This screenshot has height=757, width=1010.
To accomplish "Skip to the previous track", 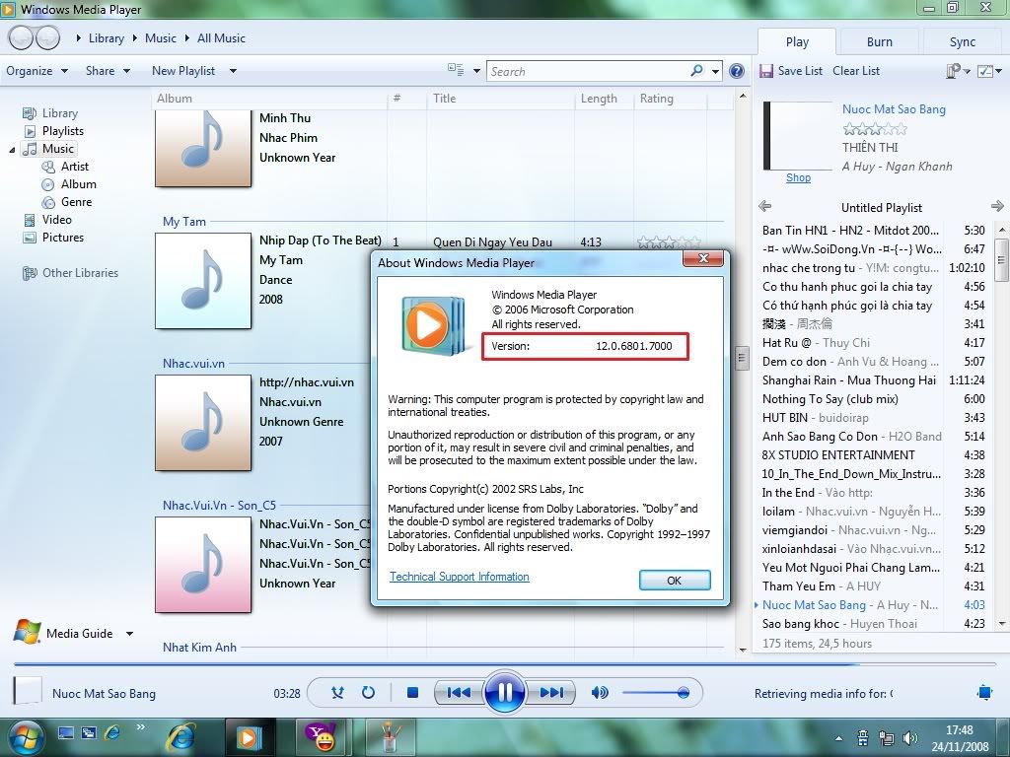I will [459, 693].
